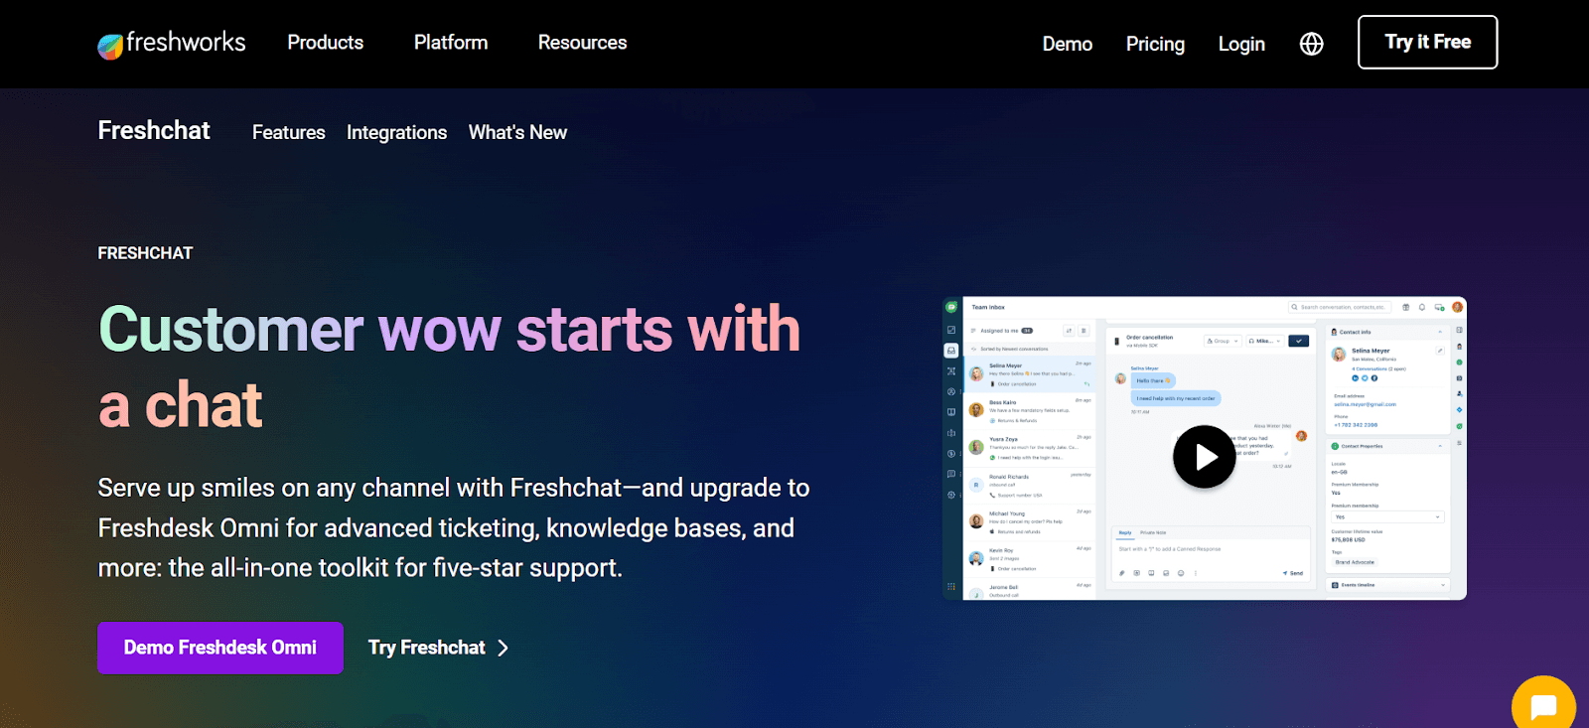Switch to the Integrations tab
1589x728 pixels.
coord(396,132)
